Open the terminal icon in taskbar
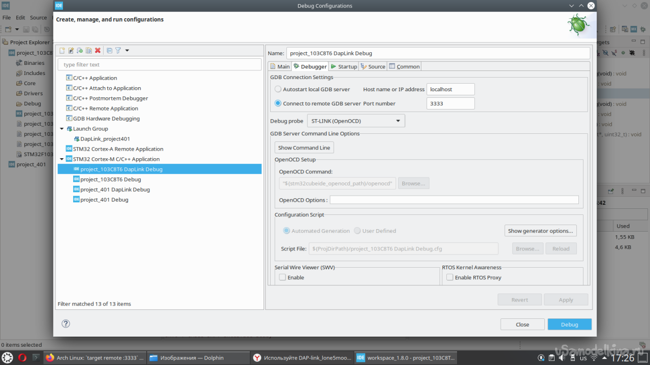The height and width of the screenshot is (365, 650). click(36, 357)
